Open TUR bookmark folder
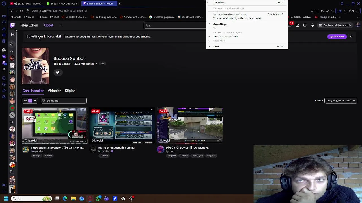Image resolution: width=362 pixels, height=203 pixels. [54, 17]
